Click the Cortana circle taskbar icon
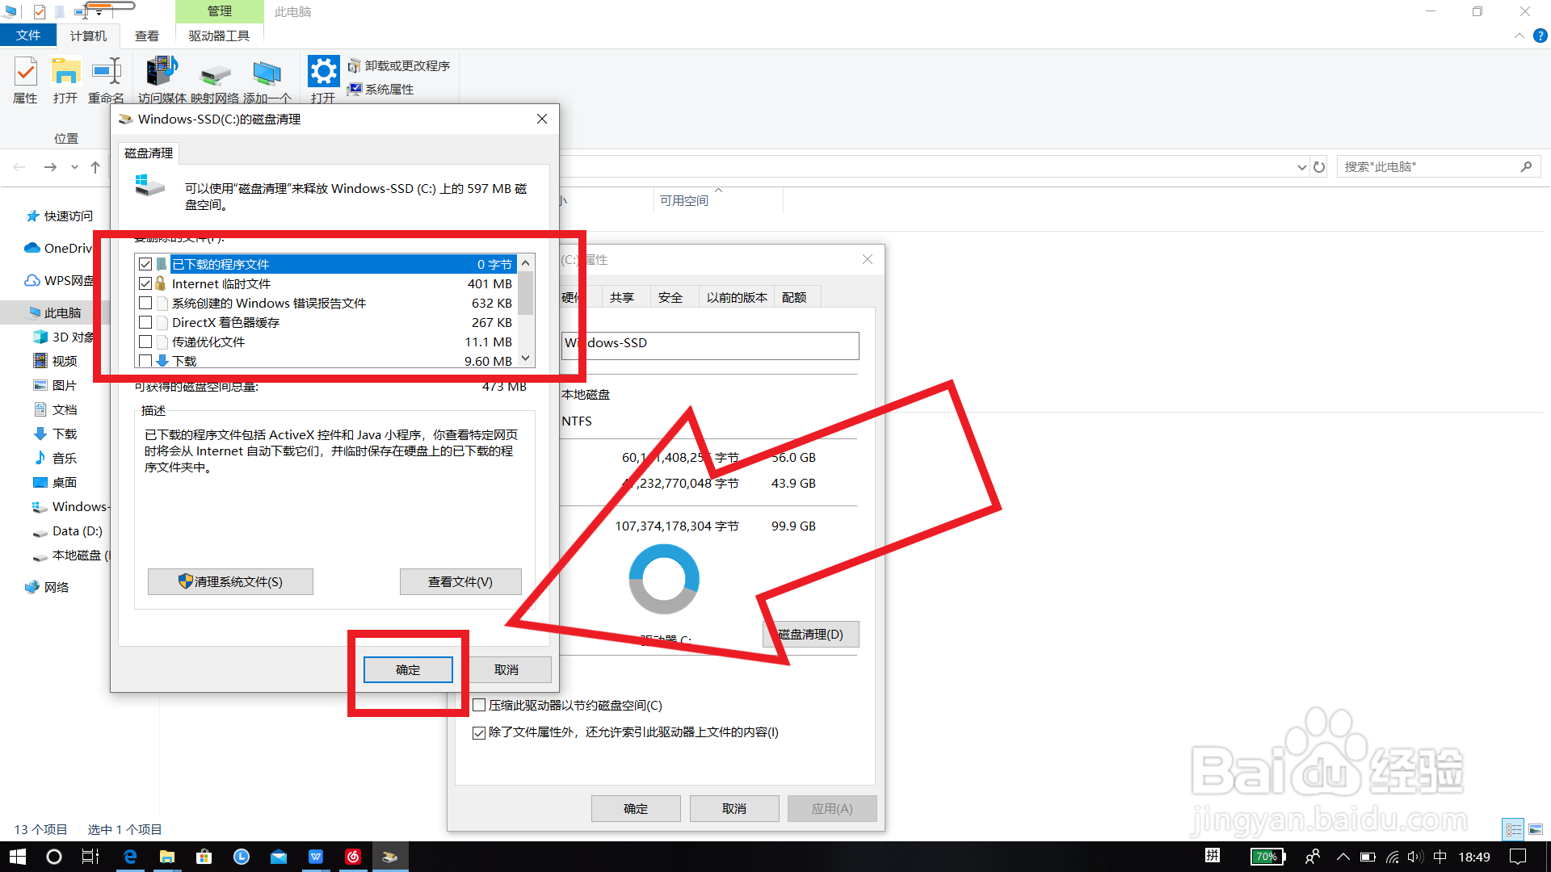 (x=54, y=857)
